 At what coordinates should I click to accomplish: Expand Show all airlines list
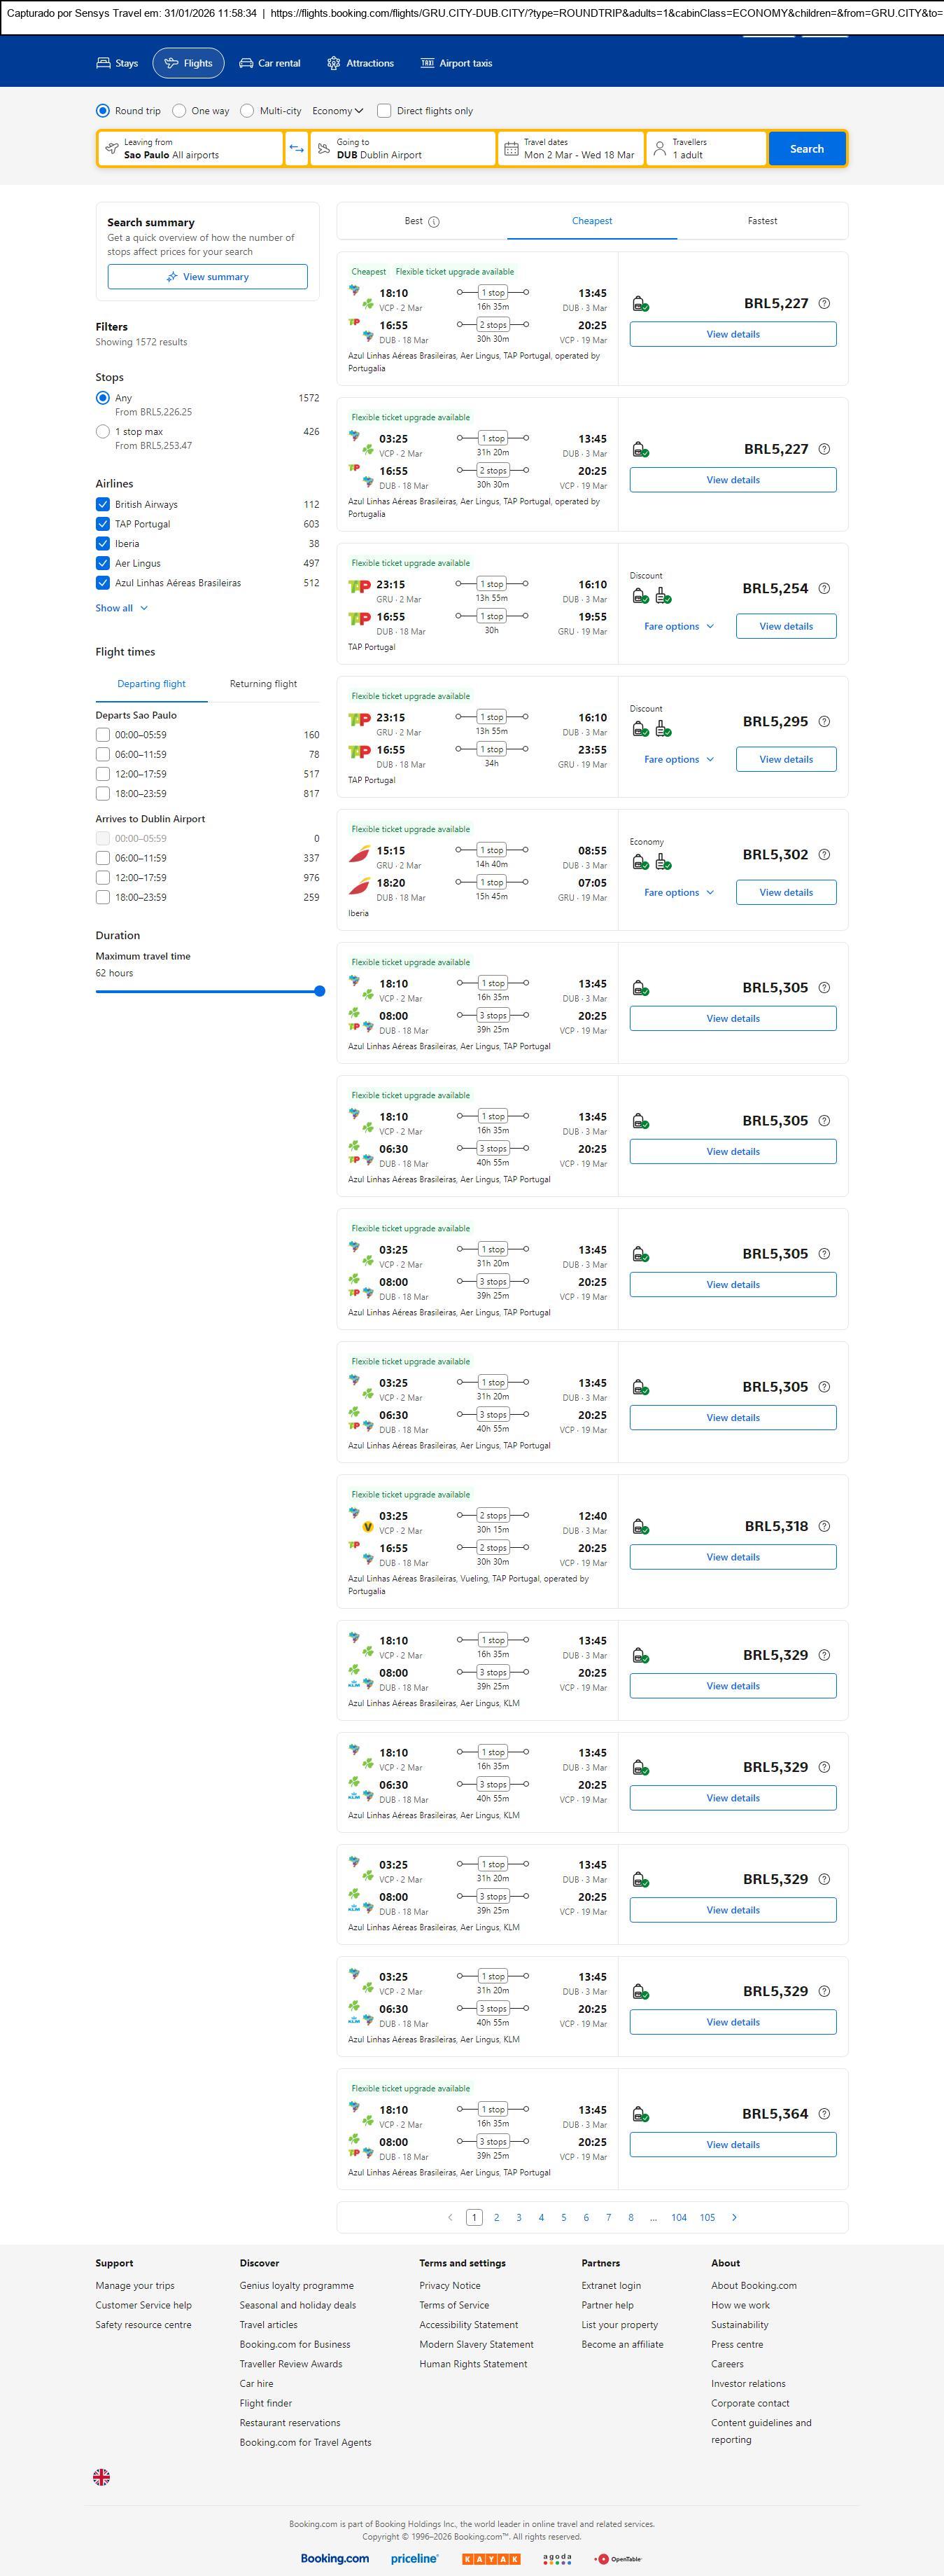click(x=122, y=608)
